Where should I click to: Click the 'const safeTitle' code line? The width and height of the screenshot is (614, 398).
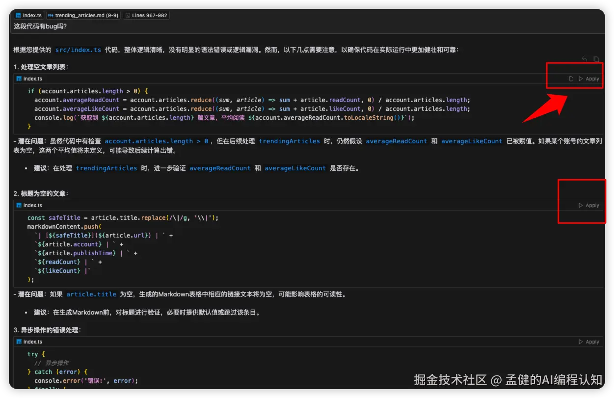click(x=123, y=218)
